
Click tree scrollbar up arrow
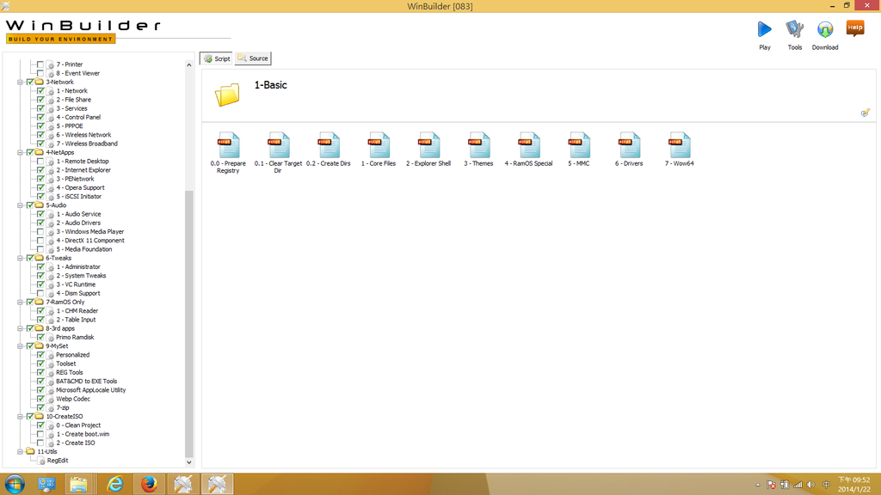(x=188, y=65)
